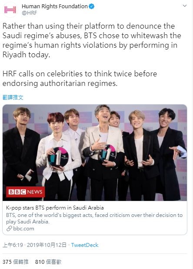Open the article description about BTS criticism

(94, 218)
